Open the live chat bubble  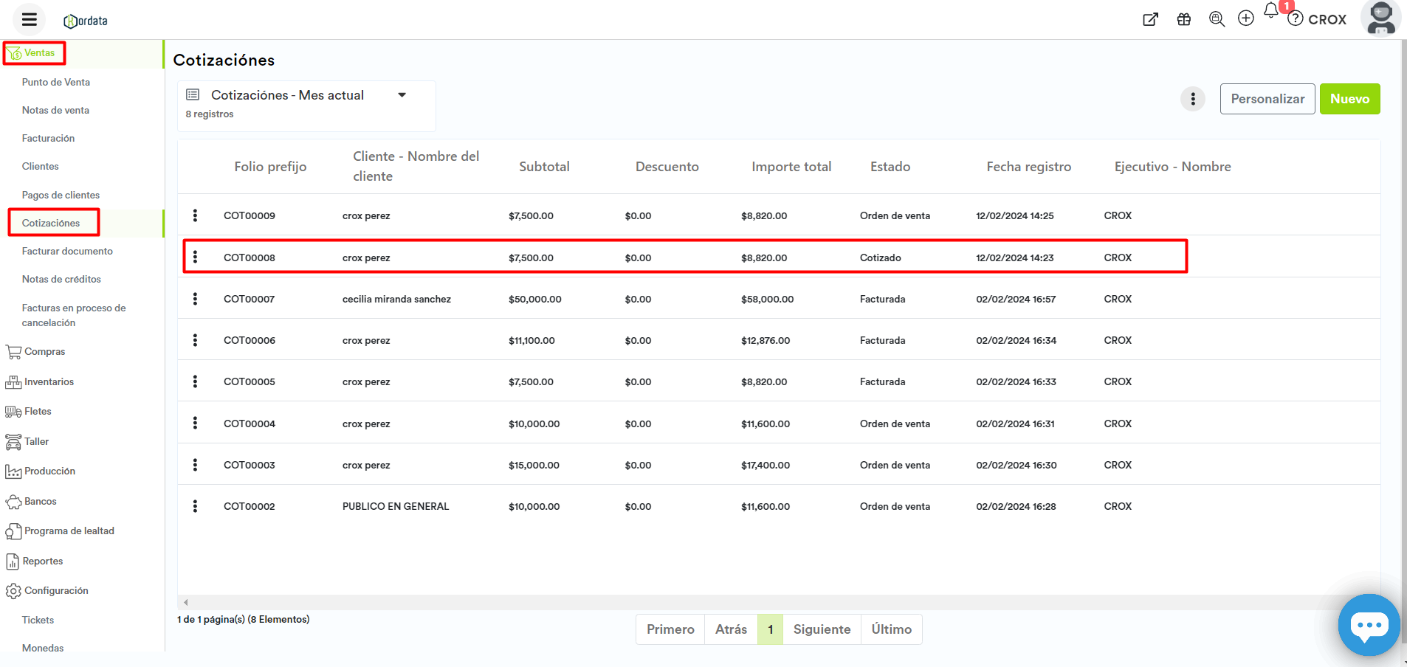(1369, 626)
